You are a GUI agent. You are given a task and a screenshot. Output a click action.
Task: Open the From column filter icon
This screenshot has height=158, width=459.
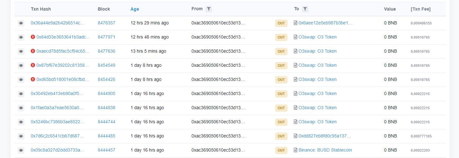(209, 9)
